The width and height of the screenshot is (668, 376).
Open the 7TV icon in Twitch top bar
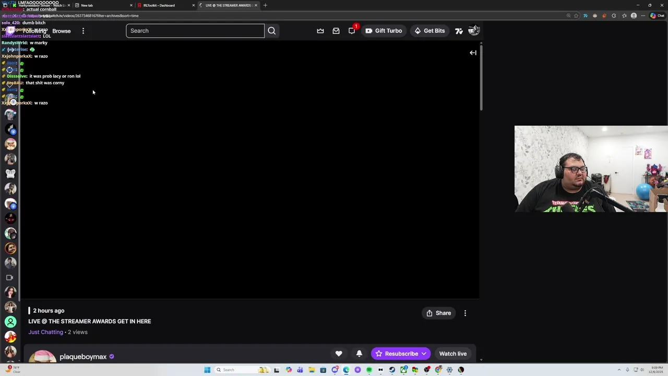459,31
